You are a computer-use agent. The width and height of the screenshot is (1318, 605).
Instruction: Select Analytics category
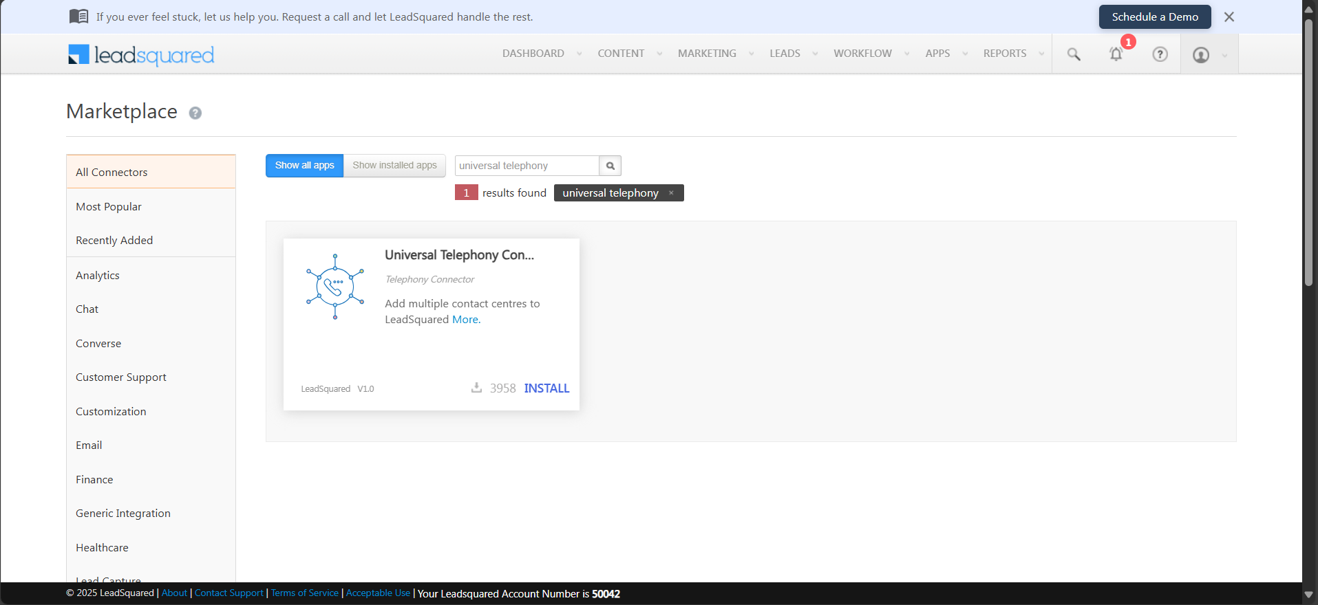(151, 276)
